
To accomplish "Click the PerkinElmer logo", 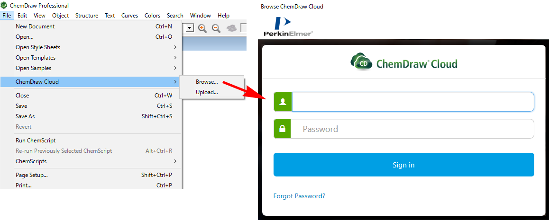I will pyautogui.click(x=288, y=27).
